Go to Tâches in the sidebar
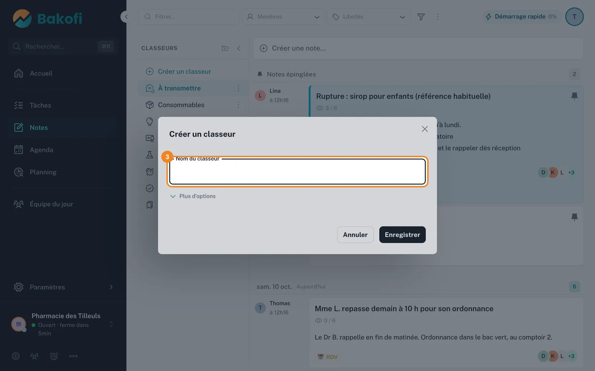Viewport: 595px width, 371px height. [63, 105]
